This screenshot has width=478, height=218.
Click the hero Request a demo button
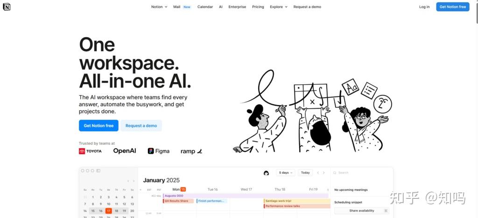[141, 126]
